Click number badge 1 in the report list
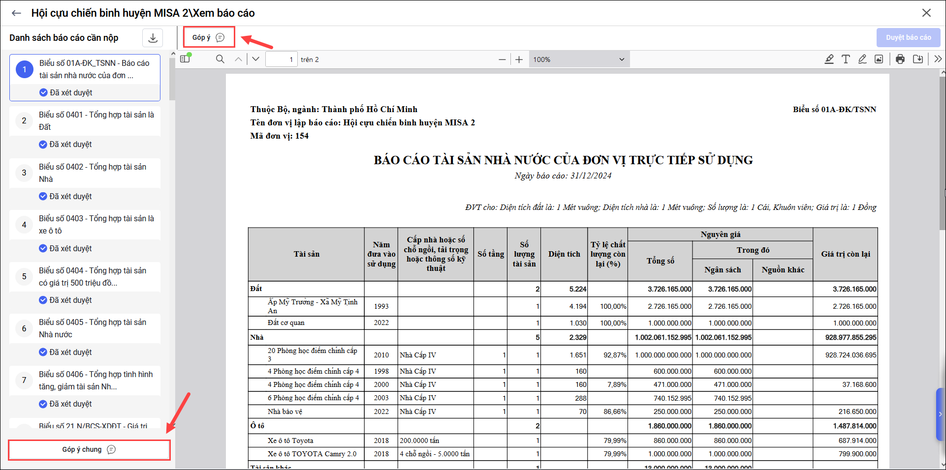 [25, 69]
